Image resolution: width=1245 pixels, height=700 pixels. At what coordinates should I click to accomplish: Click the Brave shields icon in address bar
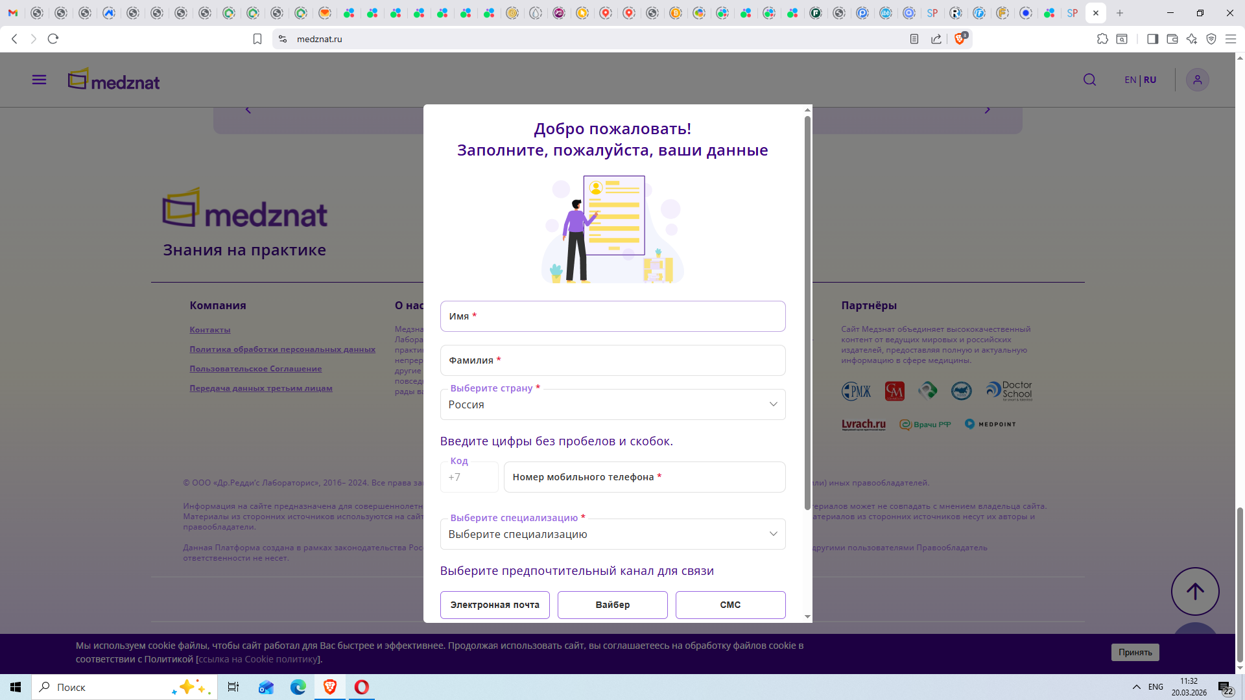point(960,39)
